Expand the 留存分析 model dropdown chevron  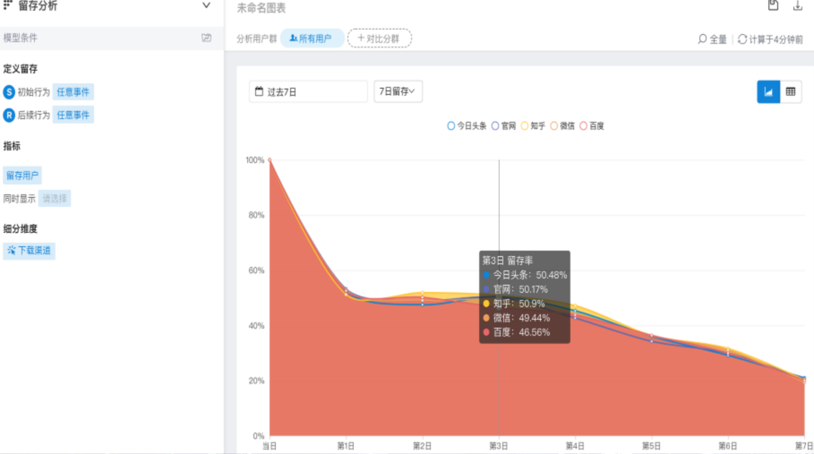(206, 5)
